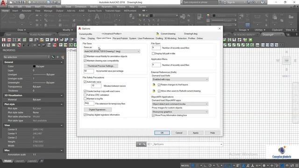Click the command line close X icon
Image resolution: width=299 pixels, height=168 pixels.
[x=140, y=144]
